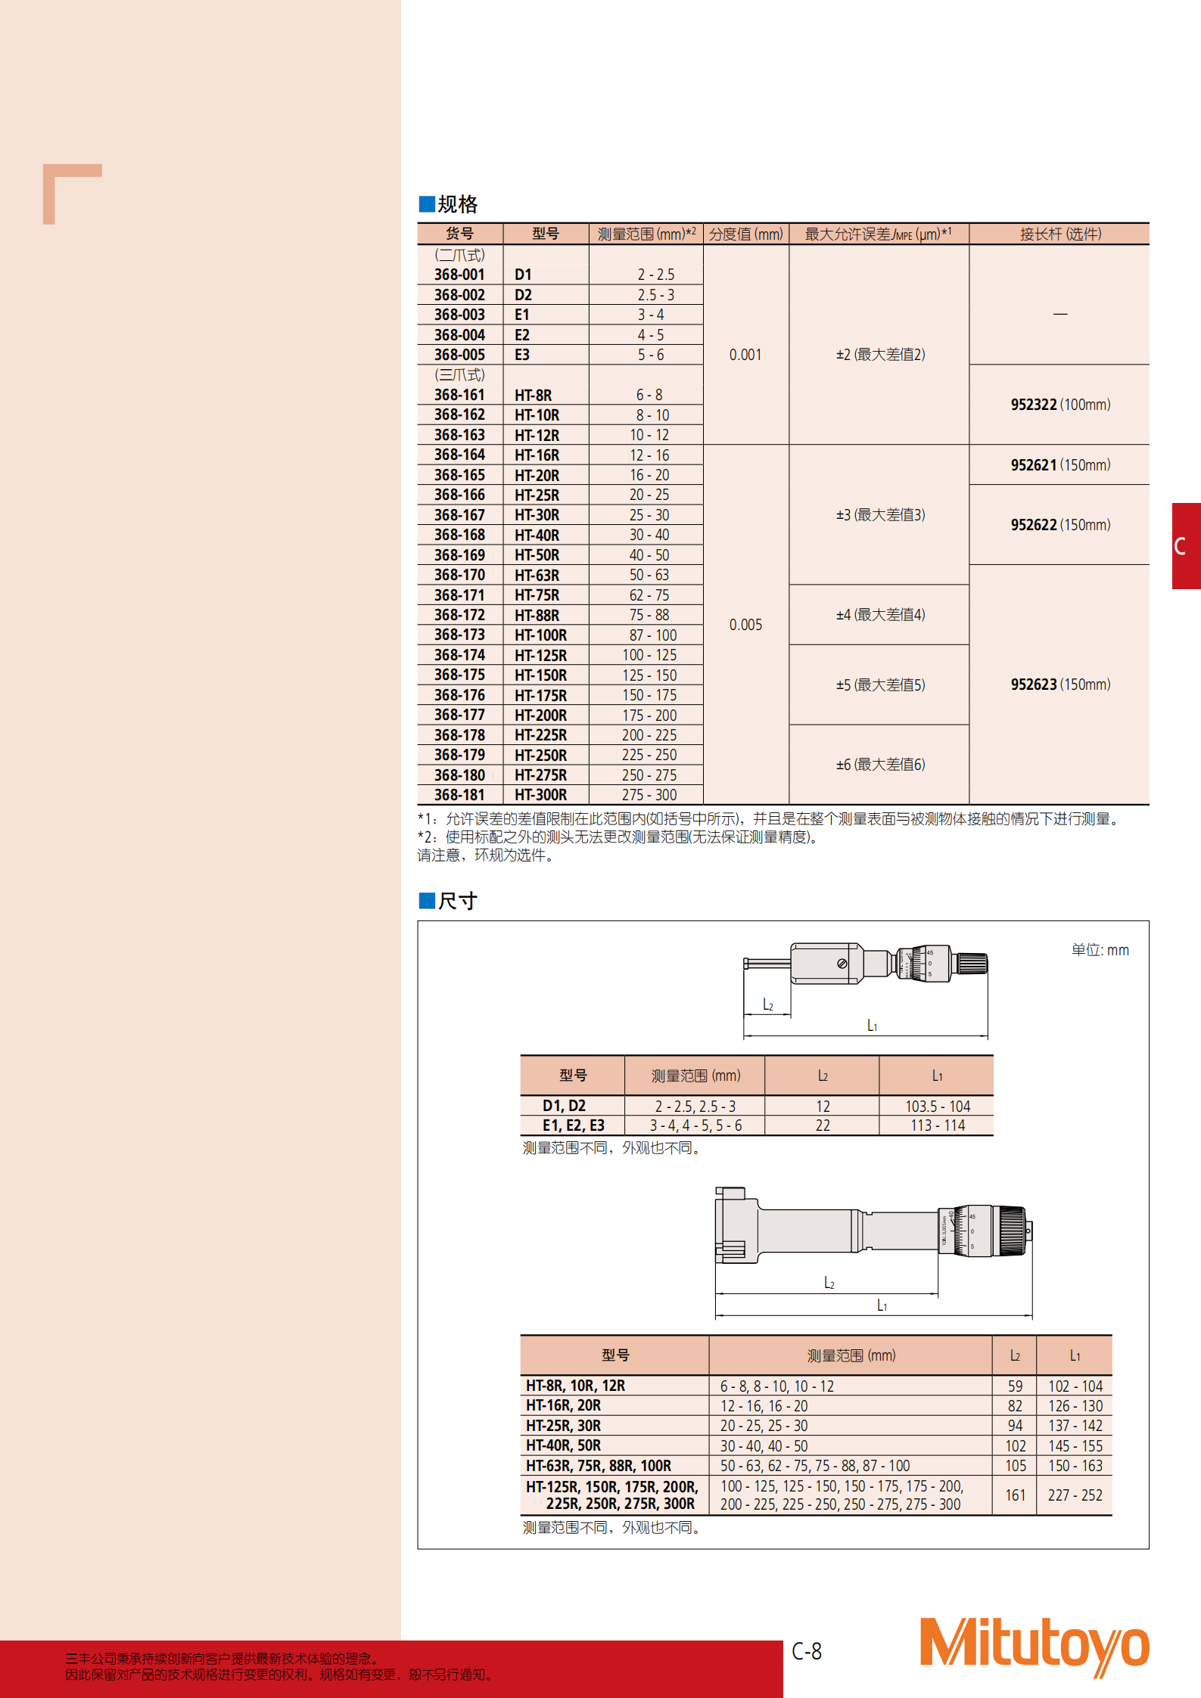The image size is (1201, 1698).
Task: Click footnote *2 about measuring heads
Action: coord(619,837)
